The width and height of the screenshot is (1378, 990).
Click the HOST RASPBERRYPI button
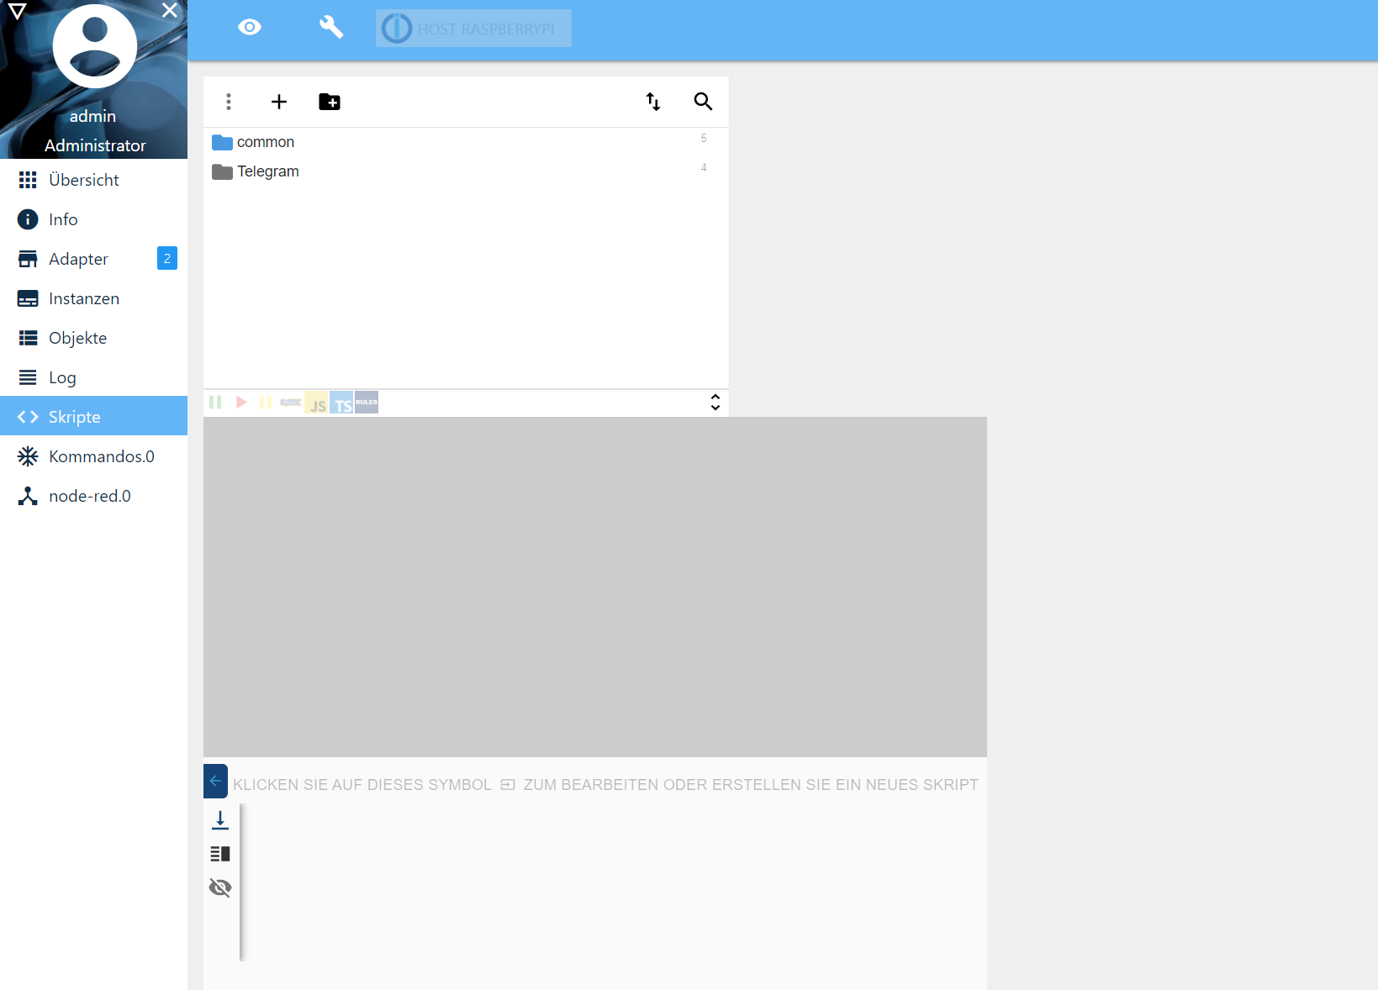point(473,28)
